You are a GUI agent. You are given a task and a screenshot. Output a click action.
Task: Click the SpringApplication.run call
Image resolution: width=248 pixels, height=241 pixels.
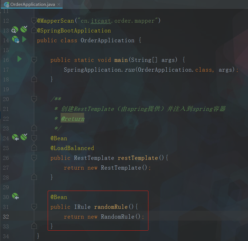coord(99,70)
